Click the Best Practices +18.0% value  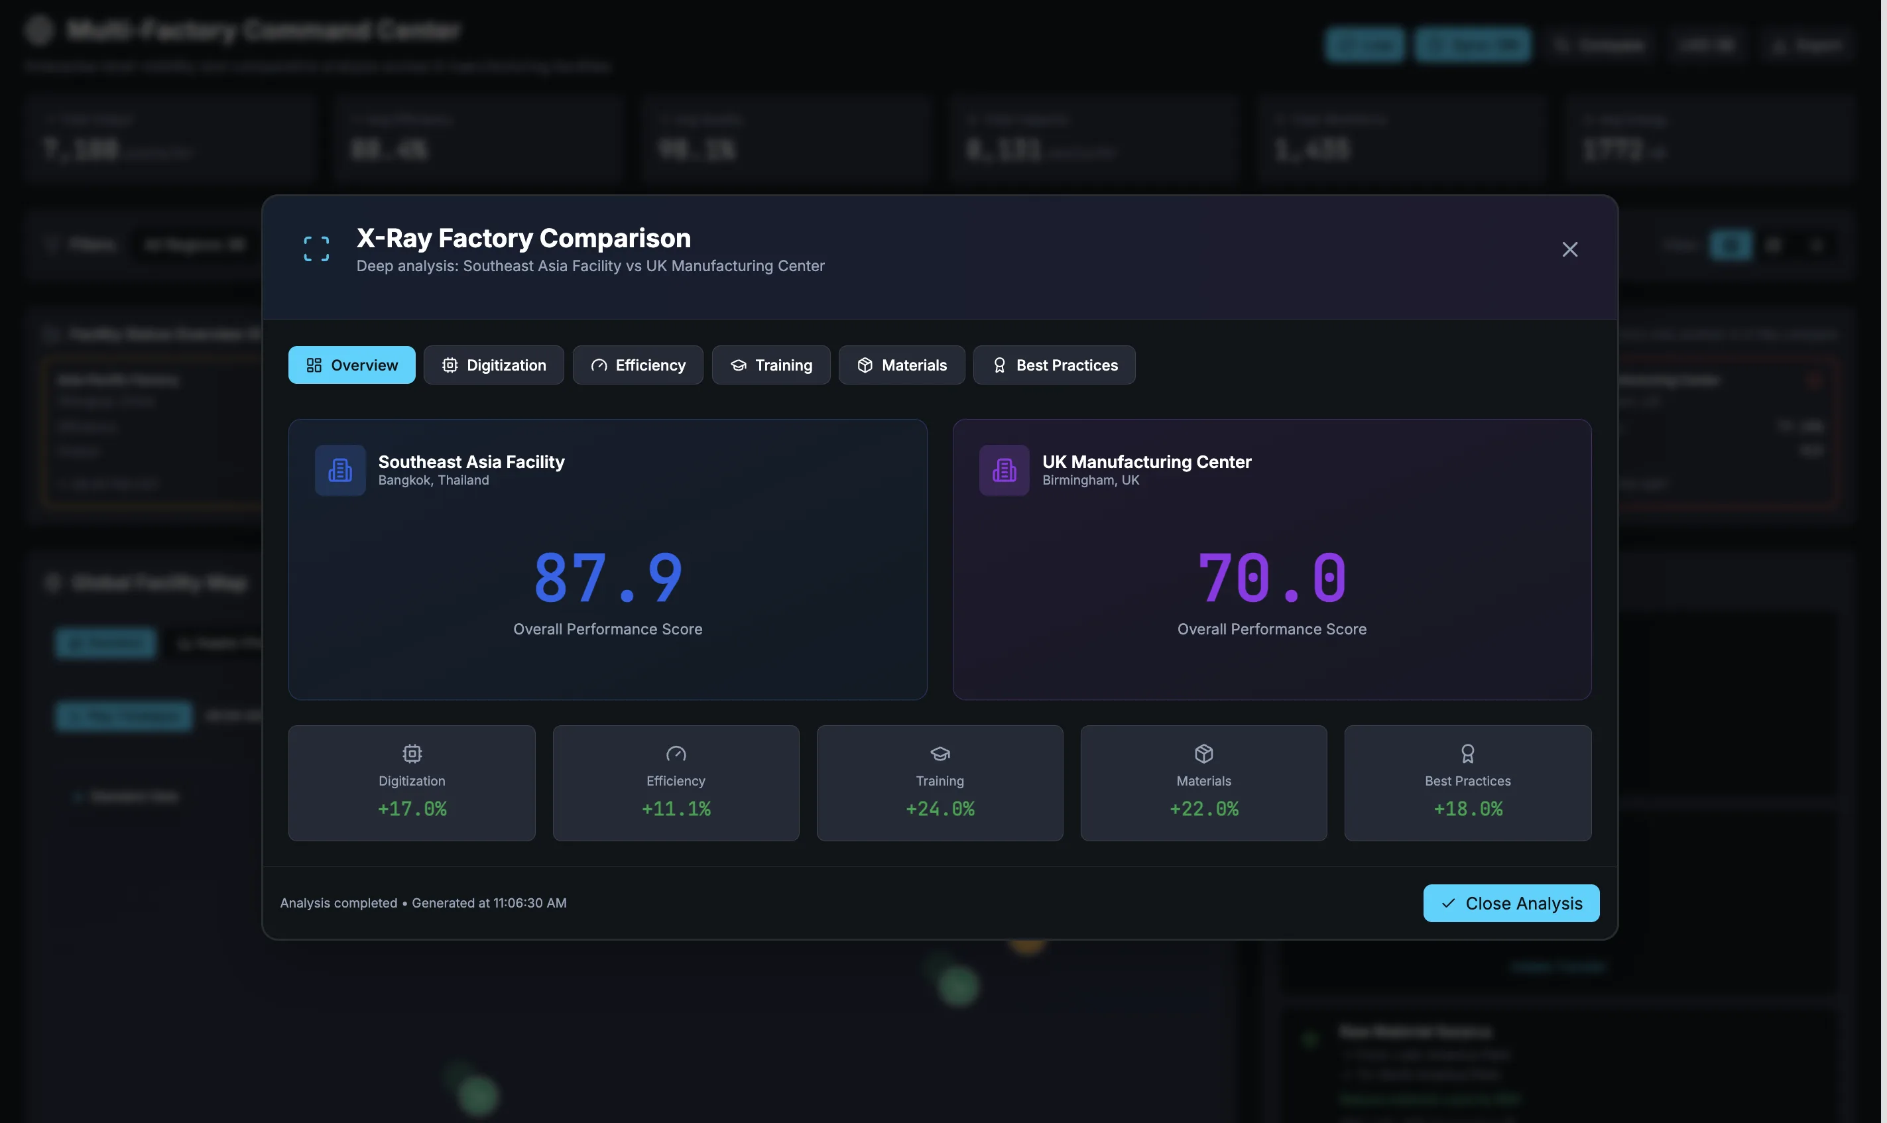point(1468,809)
